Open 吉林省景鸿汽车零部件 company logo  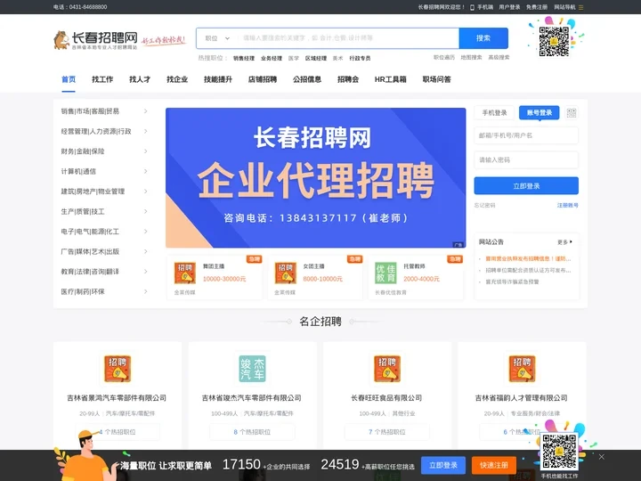118,369
